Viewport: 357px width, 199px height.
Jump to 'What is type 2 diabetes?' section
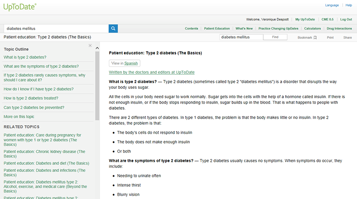25,57
